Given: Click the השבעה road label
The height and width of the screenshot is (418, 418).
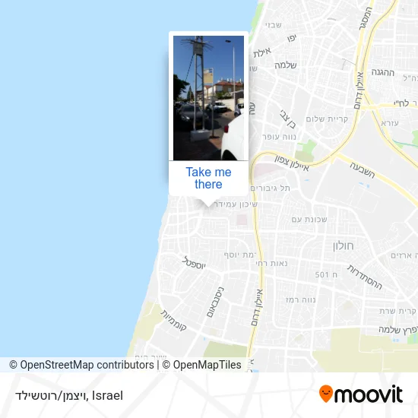Looking at the screenshot, I should tap(363, 169).
